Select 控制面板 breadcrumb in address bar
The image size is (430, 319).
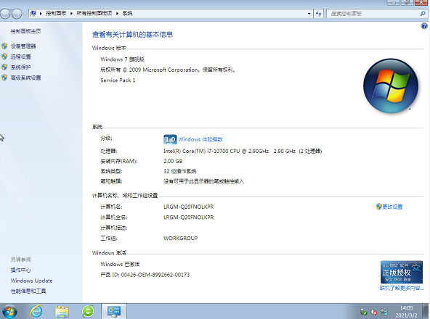(x=56, y=14)
